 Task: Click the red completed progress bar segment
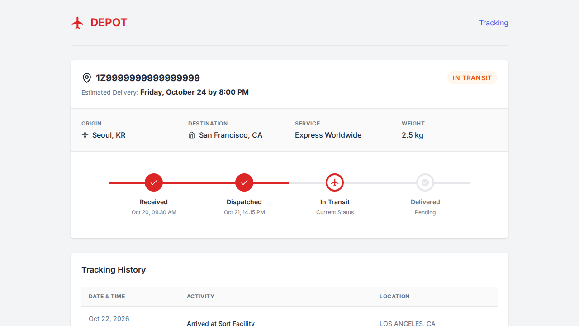pos(199,183)
